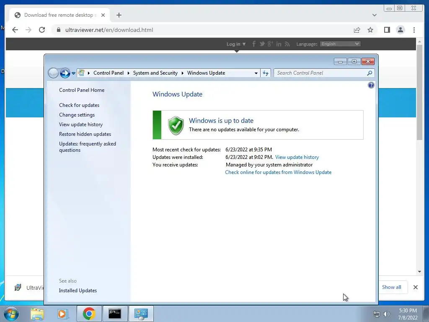Expand arrow after Control Panel breadcrumb
This screenshot has width=429, height=322.
[128, 73]
